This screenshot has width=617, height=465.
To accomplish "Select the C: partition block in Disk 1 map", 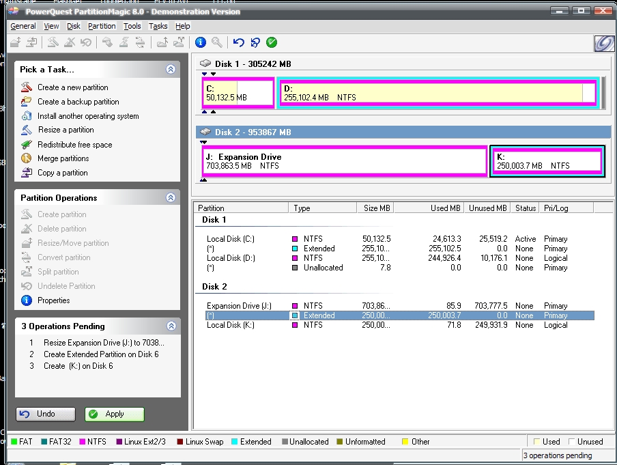I will pos(238,93).
